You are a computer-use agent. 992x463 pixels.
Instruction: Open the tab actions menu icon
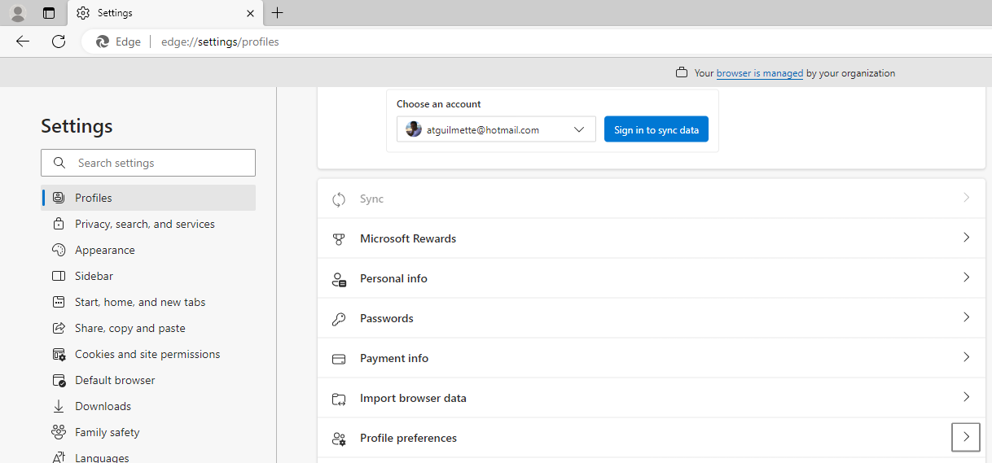pos(49,13)
